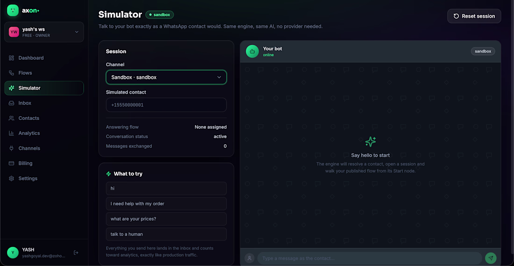Viewport: 514px width, 266px height.
Task: Open Analytics via bar chart icon
Action: (12, 133)
